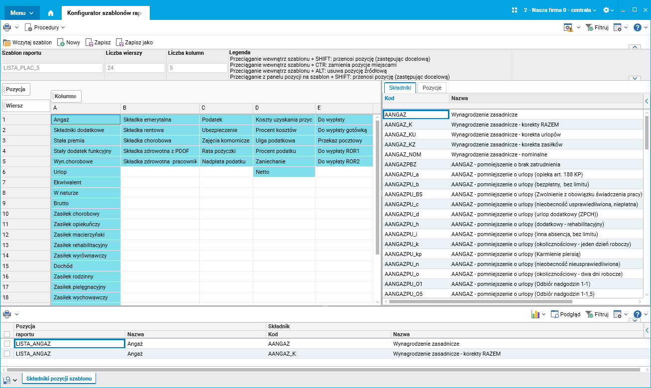This screenshot has width=651, height=388.
Task: Check the box for the AANGAZ_K row
Action: [x=7, y=354]
